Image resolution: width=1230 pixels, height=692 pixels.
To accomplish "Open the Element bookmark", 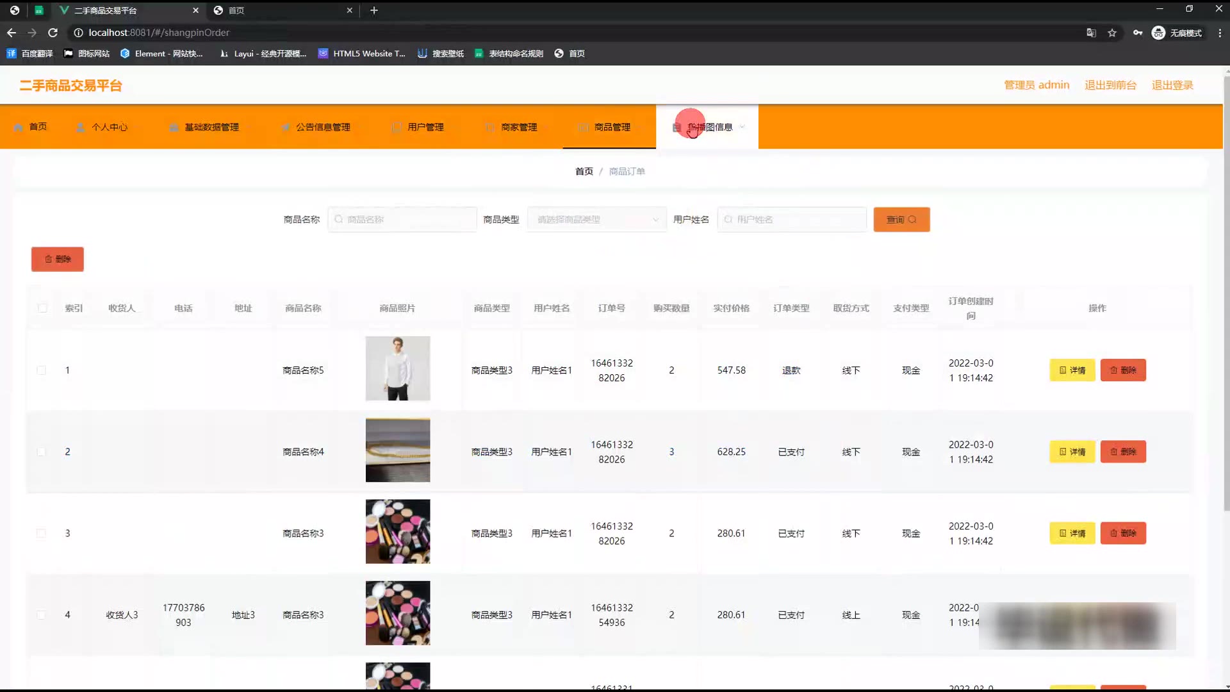I will click(x=161, y=54).
